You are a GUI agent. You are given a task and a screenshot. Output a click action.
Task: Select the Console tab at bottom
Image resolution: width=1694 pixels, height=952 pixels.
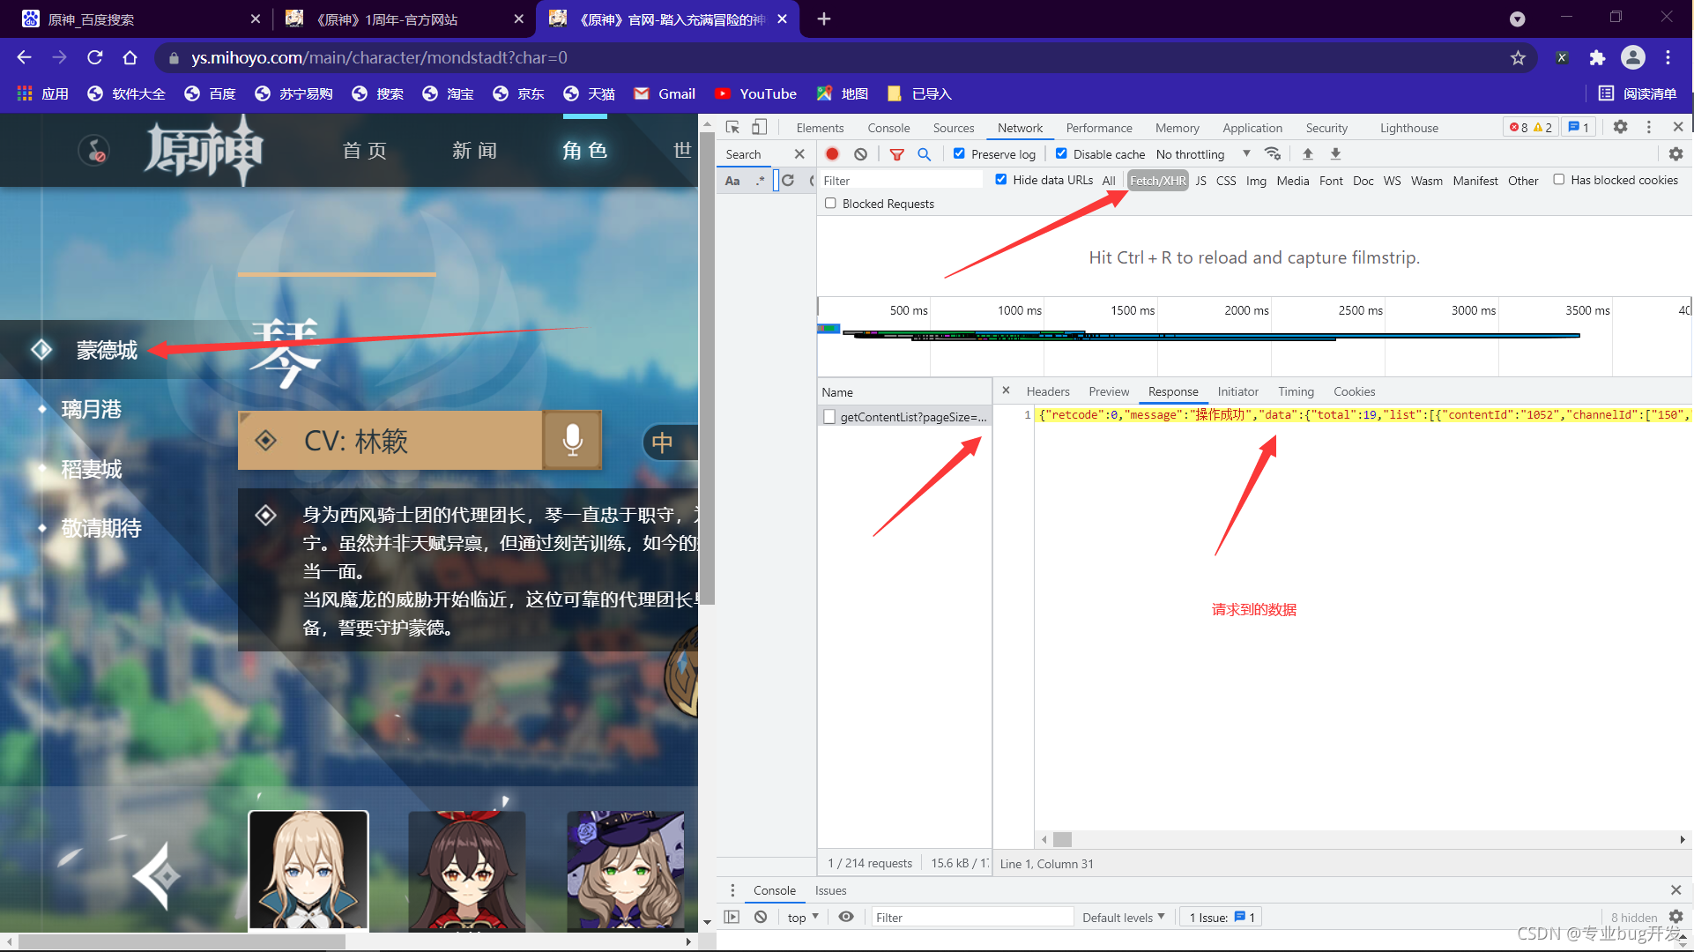(x=774, y=890)
